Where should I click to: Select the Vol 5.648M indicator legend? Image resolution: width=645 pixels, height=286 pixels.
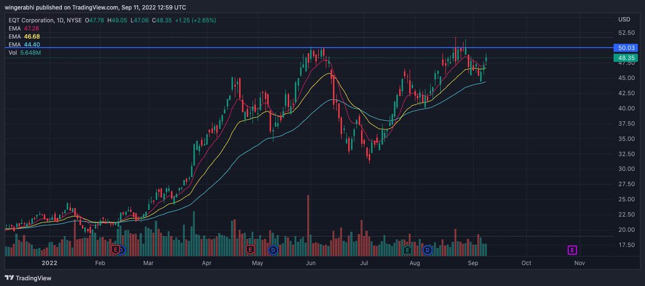click(25, 53)
